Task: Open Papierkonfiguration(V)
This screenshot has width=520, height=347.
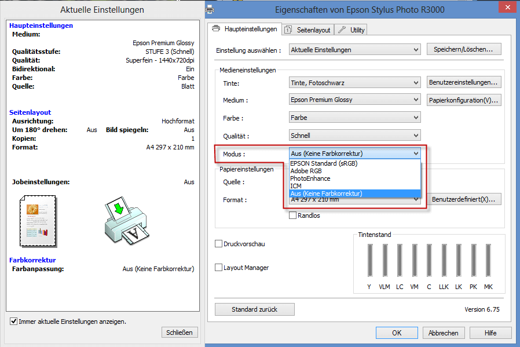Action: (464, 100)
